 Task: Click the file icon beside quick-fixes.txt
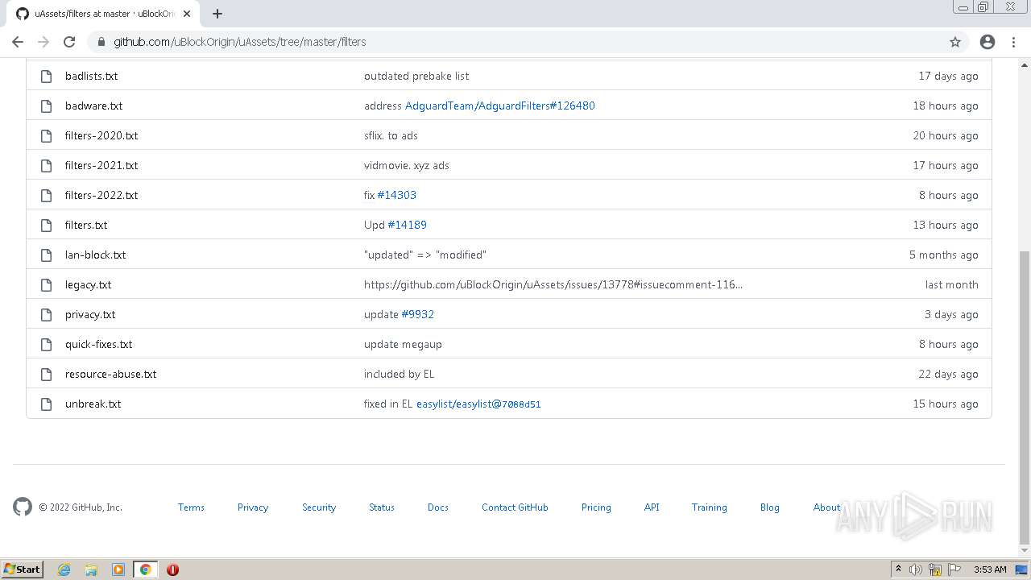47,344
